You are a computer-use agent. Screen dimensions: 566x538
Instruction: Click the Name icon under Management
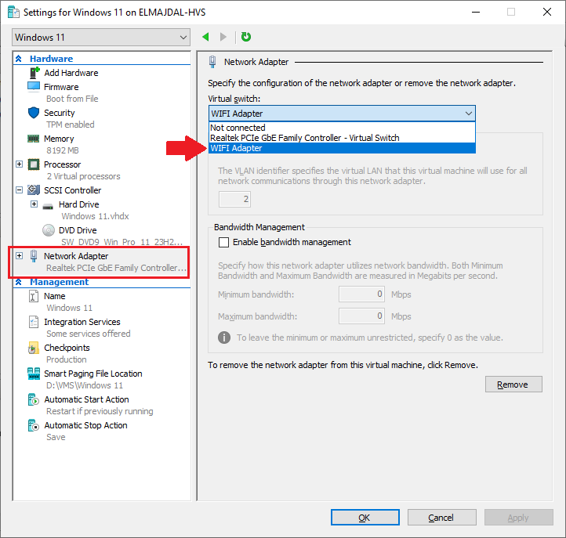tap(34, 296)
